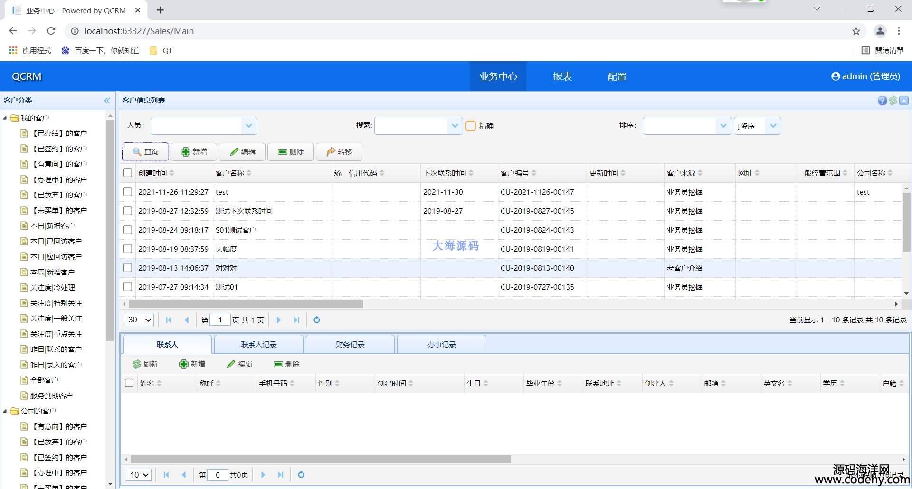This screenshot has width=912, height=489.
Task: Click the 查询 search button
Action: click(x=146, y=152)
